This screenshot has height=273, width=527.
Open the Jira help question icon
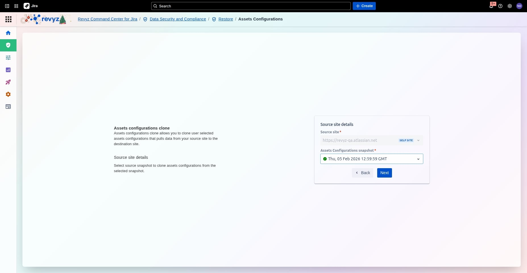[500, 6]
